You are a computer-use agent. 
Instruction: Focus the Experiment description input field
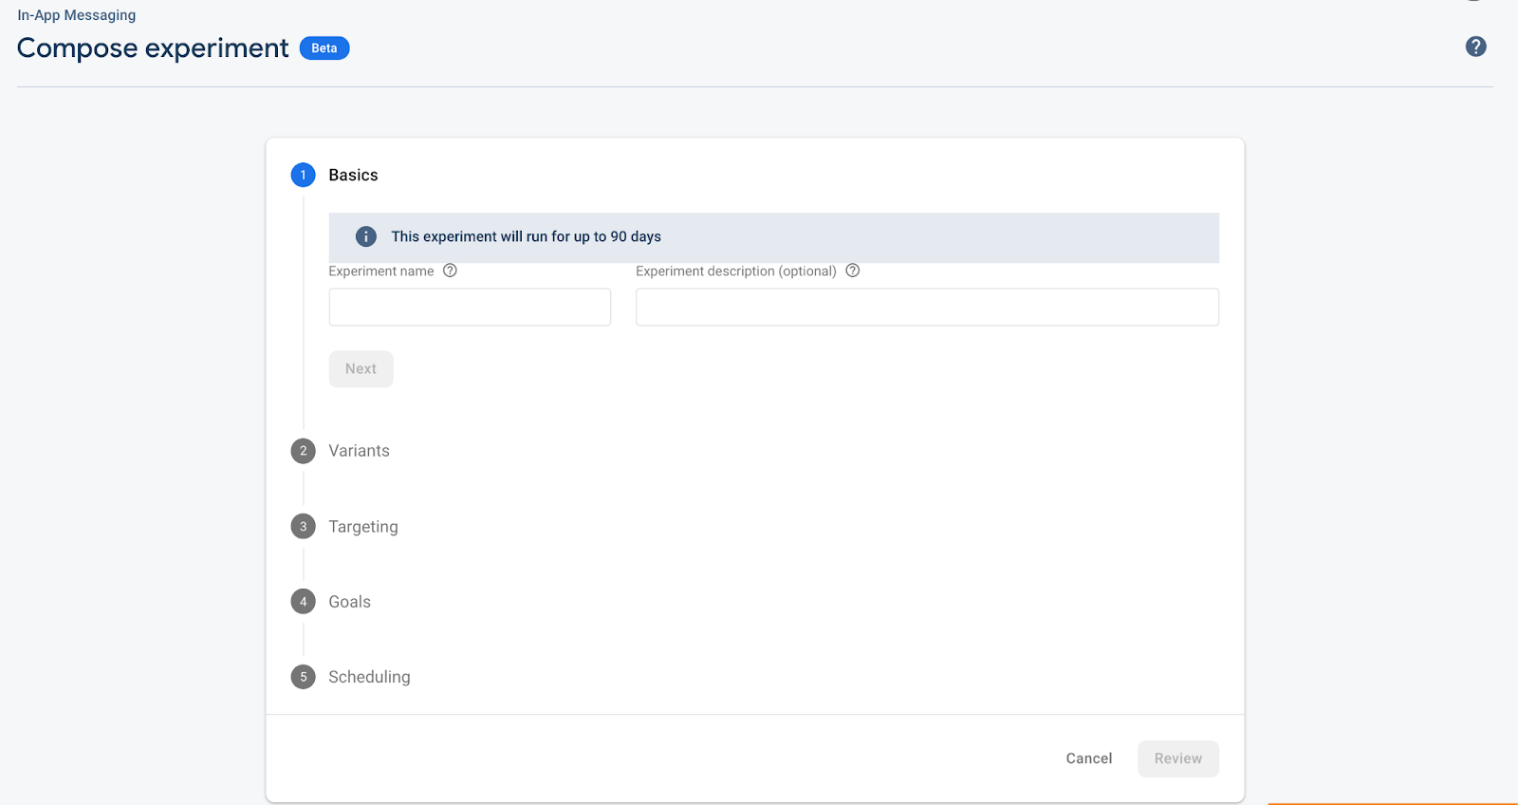pos(927,308)
